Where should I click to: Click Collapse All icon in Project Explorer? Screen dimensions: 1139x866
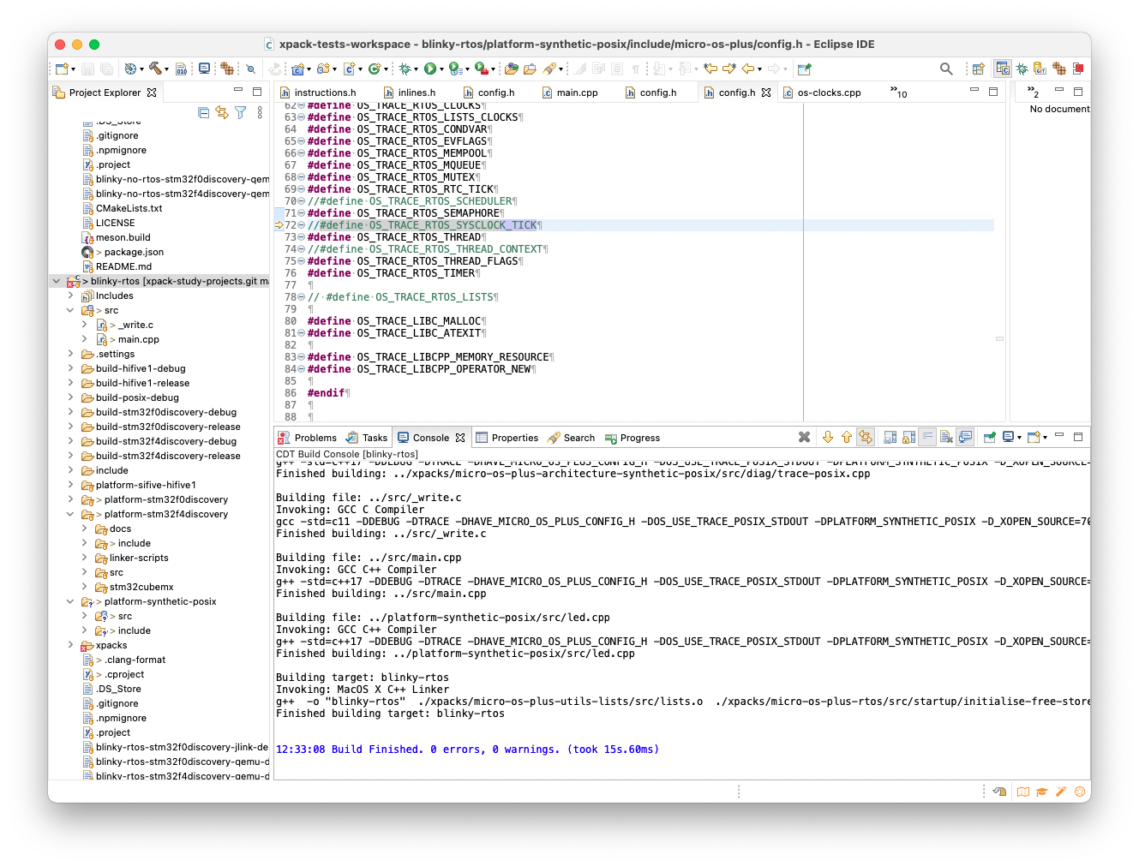[203, 112]
